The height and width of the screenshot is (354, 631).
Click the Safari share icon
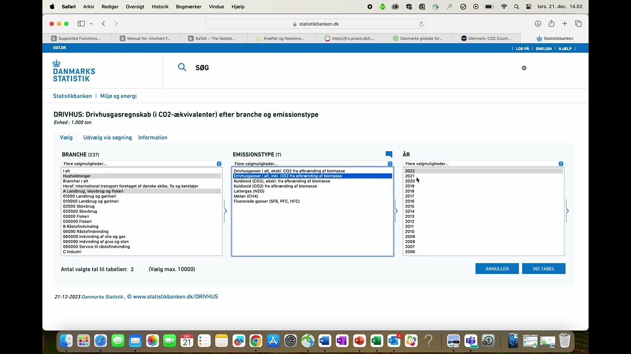click(x=552, y=24)
